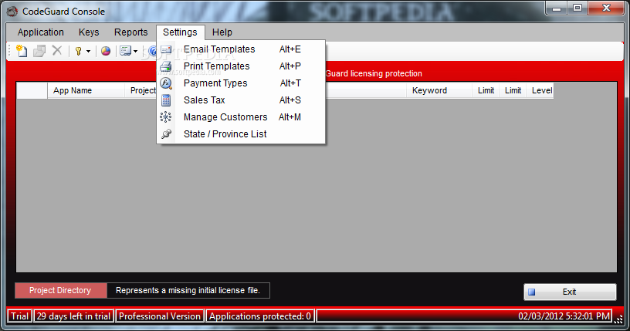Select State / Province List entry

click(x=241, y=134)
